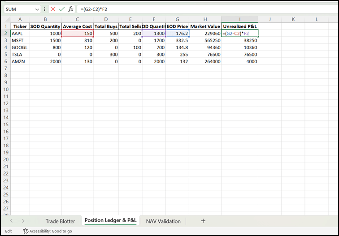339x236 pixels.
Task: Click the editing cell I2 formula
Action: coord(240,34)
